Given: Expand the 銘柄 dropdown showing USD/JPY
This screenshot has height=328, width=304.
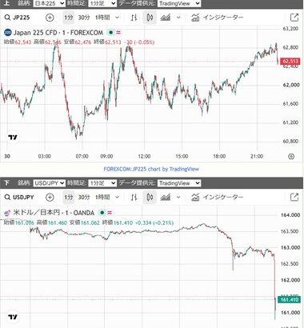Looking at the screenshot, I should pyautogui.click(x=50, y=183).
